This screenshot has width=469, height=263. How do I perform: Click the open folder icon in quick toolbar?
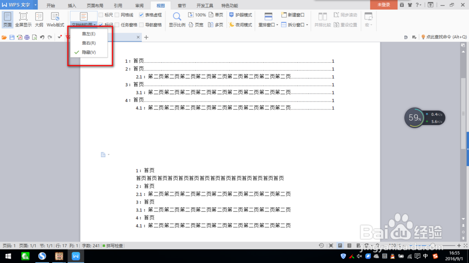(x=4, y=37)
